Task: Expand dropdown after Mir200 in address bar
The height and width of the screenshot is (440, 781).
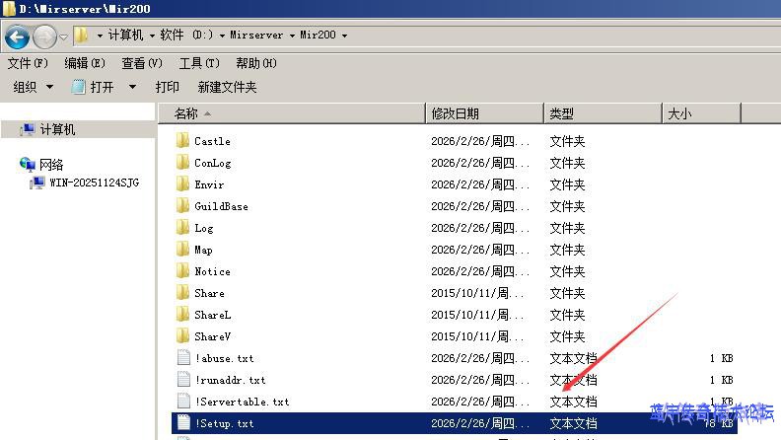Action: point(344,36)
